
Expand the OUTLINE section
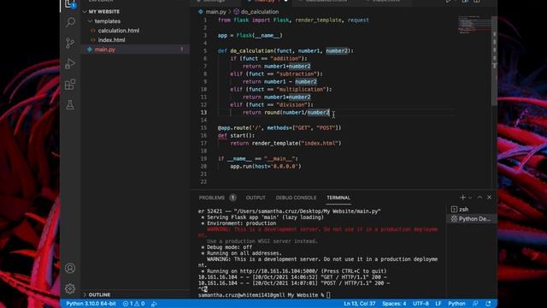(85, 294)
